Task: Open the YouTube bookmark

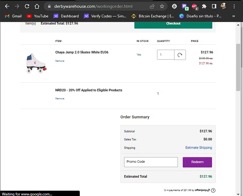Action: coord(37,16)
